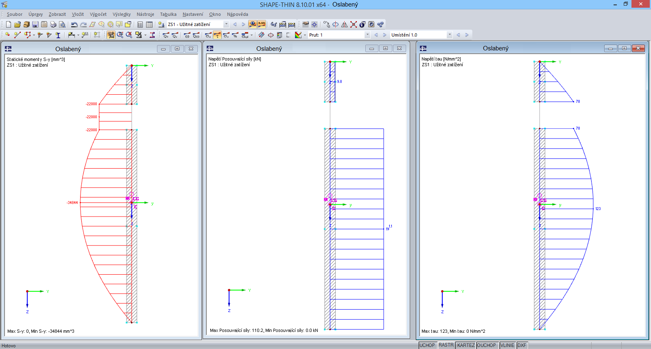The width and height of the screenshot is (651, 349).
Task: Go to previous load case arrow
Action: (235, 24)
